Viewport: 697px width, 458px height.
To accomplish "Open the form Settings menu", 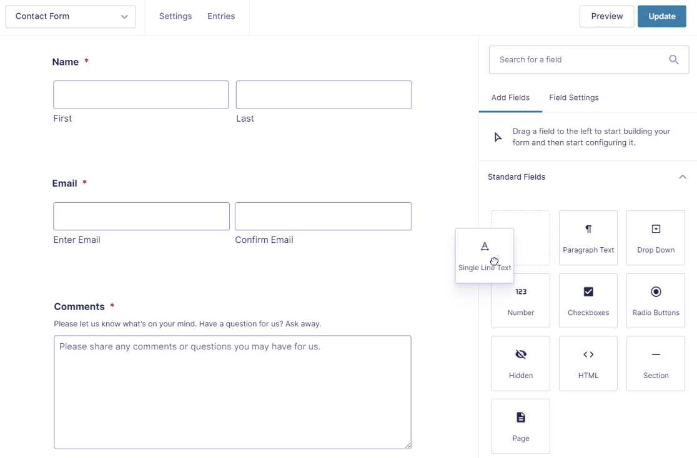I will click(175, 16).
